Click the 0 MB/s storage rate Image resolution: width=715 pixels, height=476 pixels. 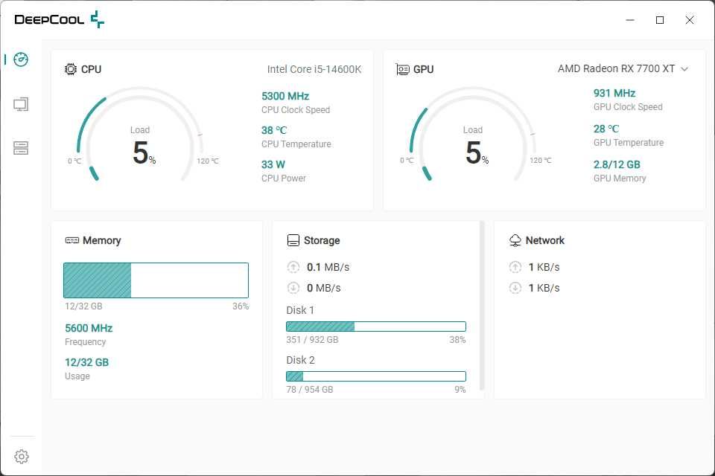click(324, 288)
